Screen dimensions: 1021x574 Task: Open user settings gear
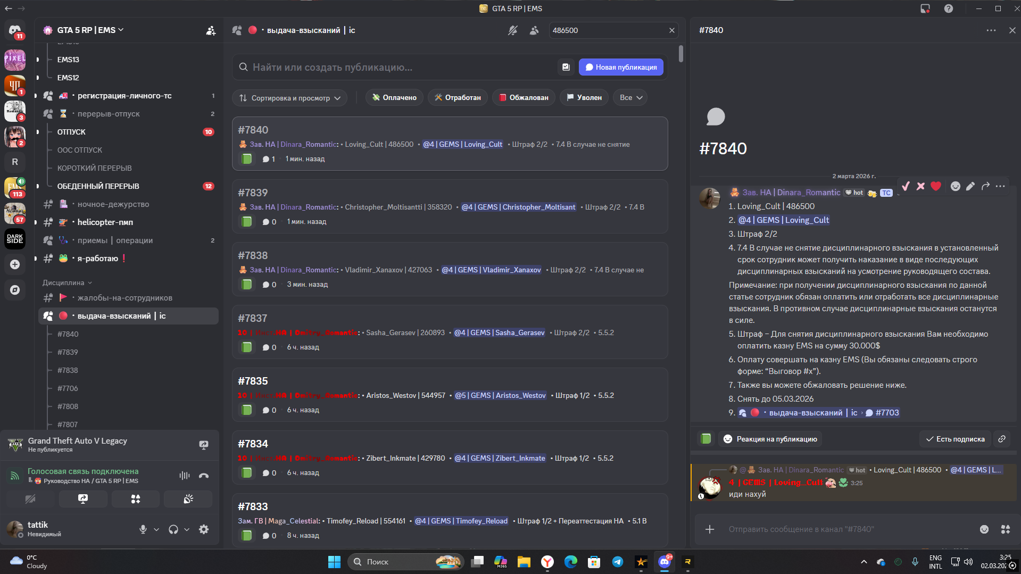click(x=204, y=529)
